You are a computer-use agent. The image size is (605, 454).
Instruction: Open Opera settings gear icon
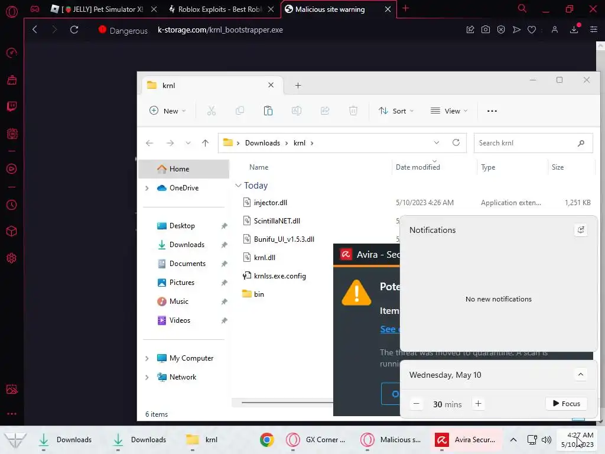pyautogui.click(x=12, y=258)
